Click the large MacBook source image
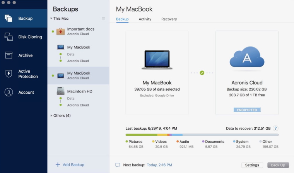Viewport: 294px width, 173px height. tap(157, 60)
